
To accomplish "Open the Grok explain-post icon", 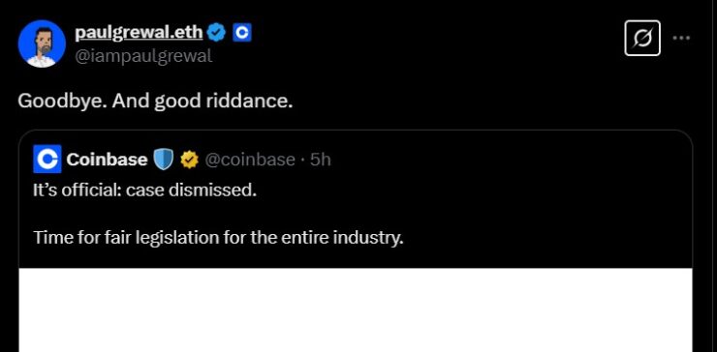I will click(x=642, y=39).
